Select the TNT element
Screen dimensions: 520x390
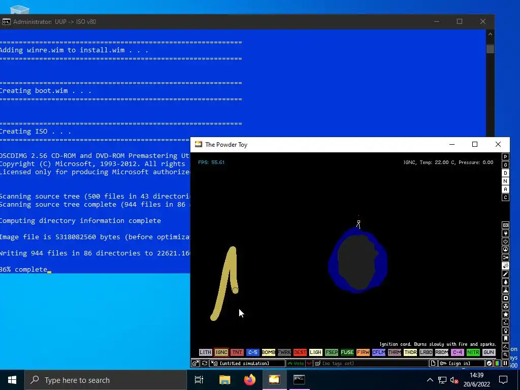(x=237, y=352)
